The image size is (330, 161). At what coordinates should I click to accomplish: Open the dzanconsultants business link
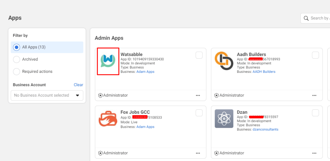266,129
